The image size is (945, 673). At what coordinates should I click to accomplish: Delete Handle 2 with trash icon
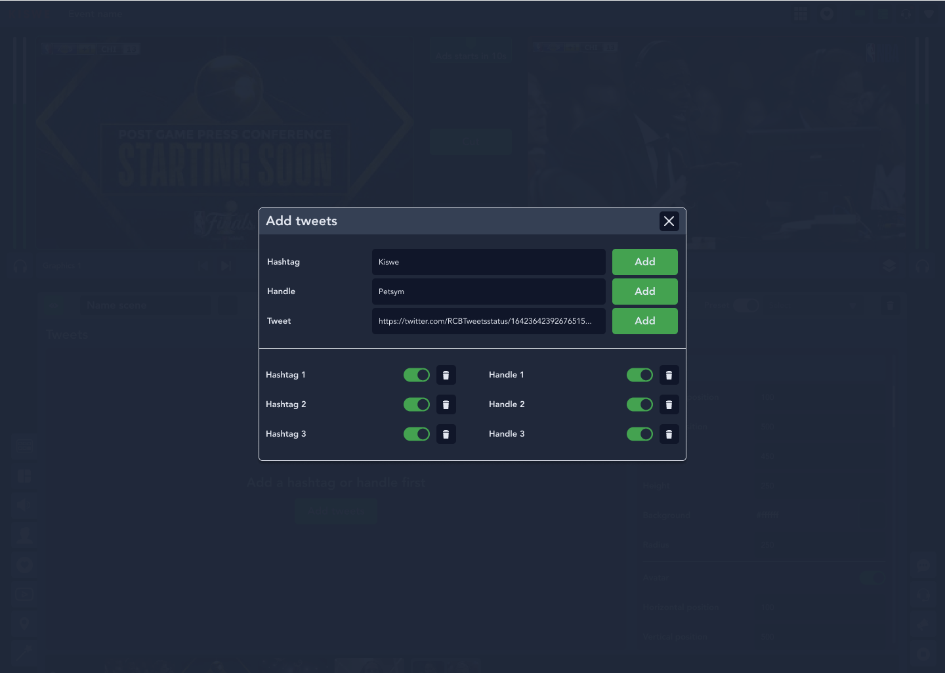(669, 404)
